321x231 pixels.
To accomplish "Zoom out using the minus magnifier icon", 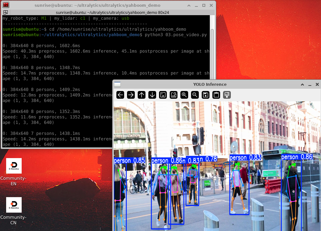I will (x=195, y=95).
